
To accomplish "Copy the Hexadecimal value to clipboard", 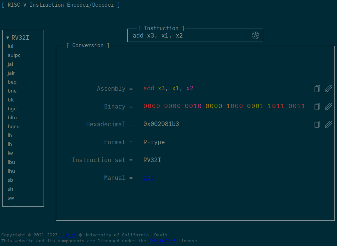I will [x=317, y=124].
